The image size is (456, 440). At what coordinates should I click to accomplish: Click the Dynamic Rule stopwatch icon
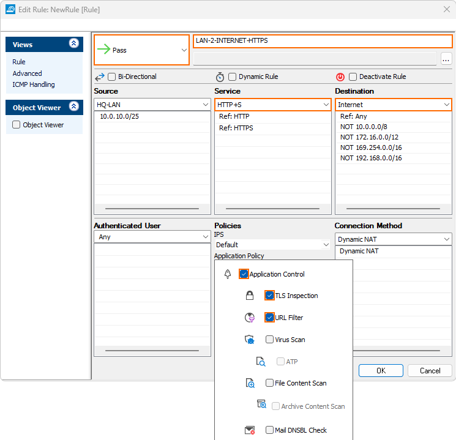coord(220,76)
